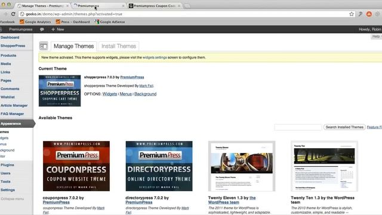Click the Twenty Eleven theme thumbnail
This screenshot has height=215, width=382.
(242, 166)
